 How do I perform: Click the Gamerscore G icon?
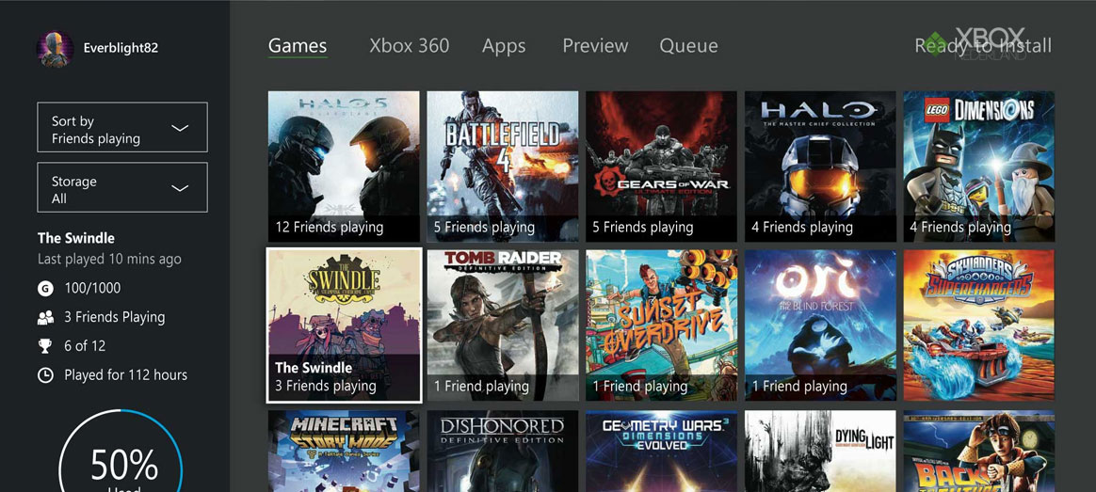(x=45, y=288)
